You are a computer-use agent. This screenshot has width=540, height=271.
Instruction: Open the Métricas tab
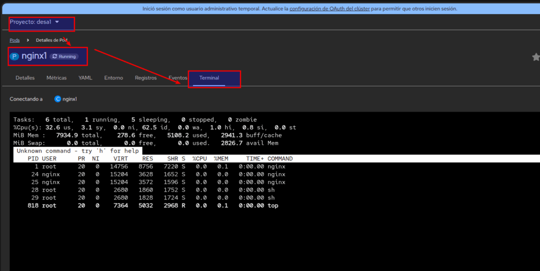coord(56,78)
